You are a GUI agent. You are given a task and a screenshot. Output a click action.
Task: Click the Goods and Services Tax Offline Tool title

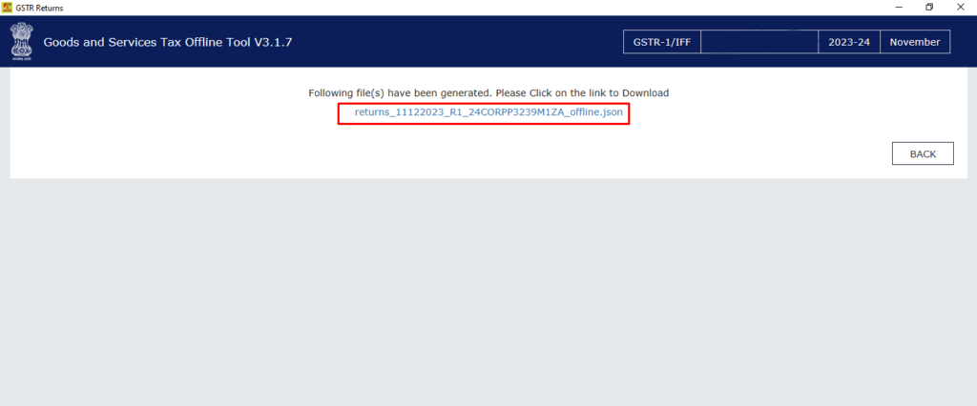pyautogui.click(x=168, y=42)
